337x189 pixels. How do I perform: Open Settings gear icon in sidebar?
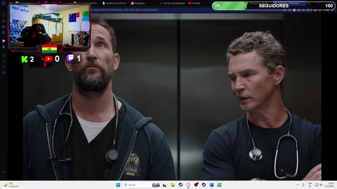tap(3, 73)
